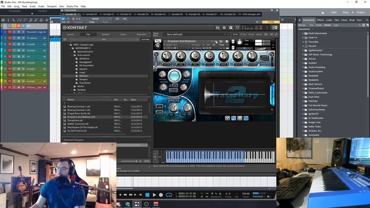
Task: Click refresh icon in Kontakt file browser
Action: (65, 39)
